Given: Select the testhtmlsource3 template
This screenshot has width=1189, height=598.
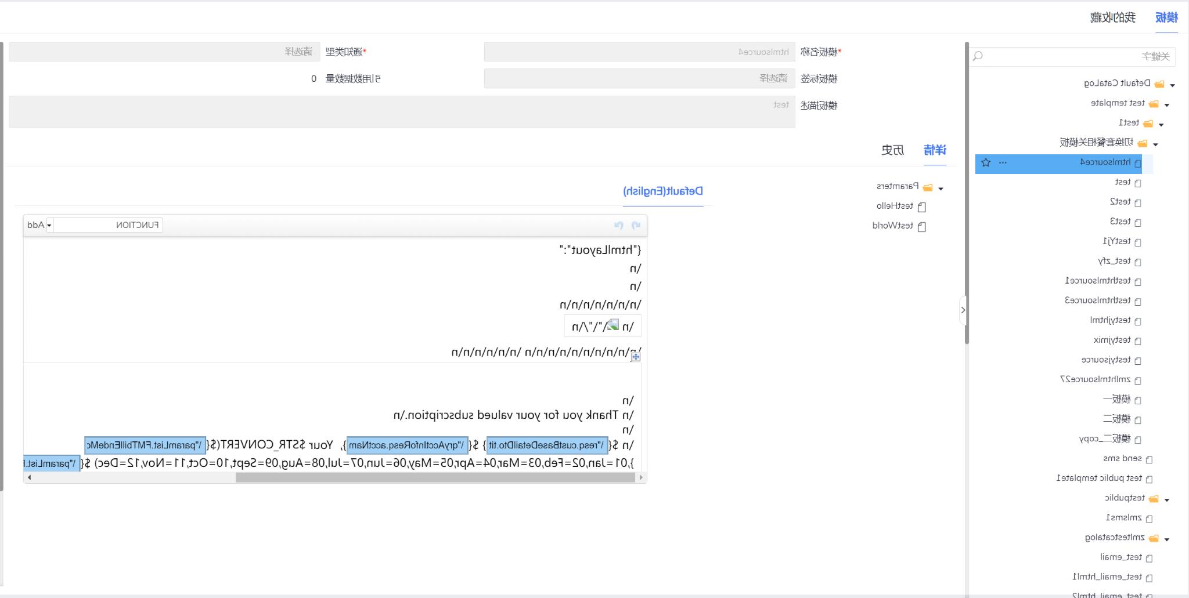Looking at the screenshot, I should point(1097,300).
